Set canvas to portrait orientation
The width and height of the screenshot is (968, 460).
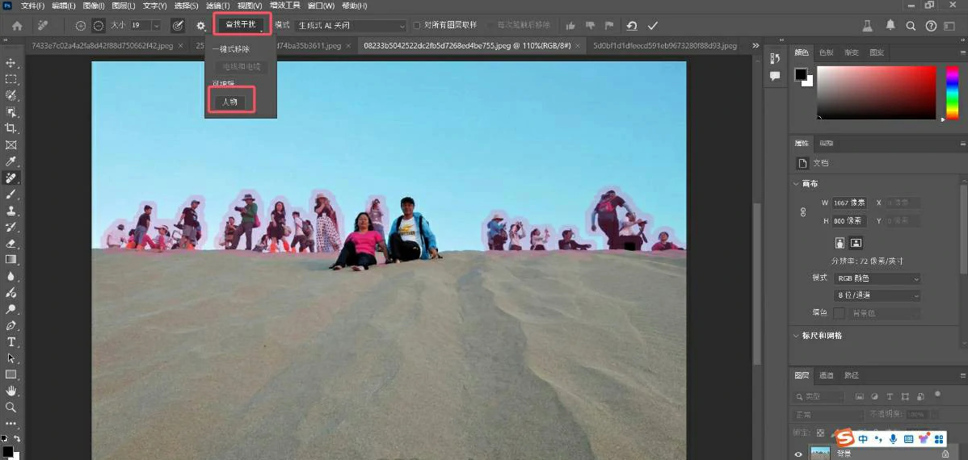(840, 242)
